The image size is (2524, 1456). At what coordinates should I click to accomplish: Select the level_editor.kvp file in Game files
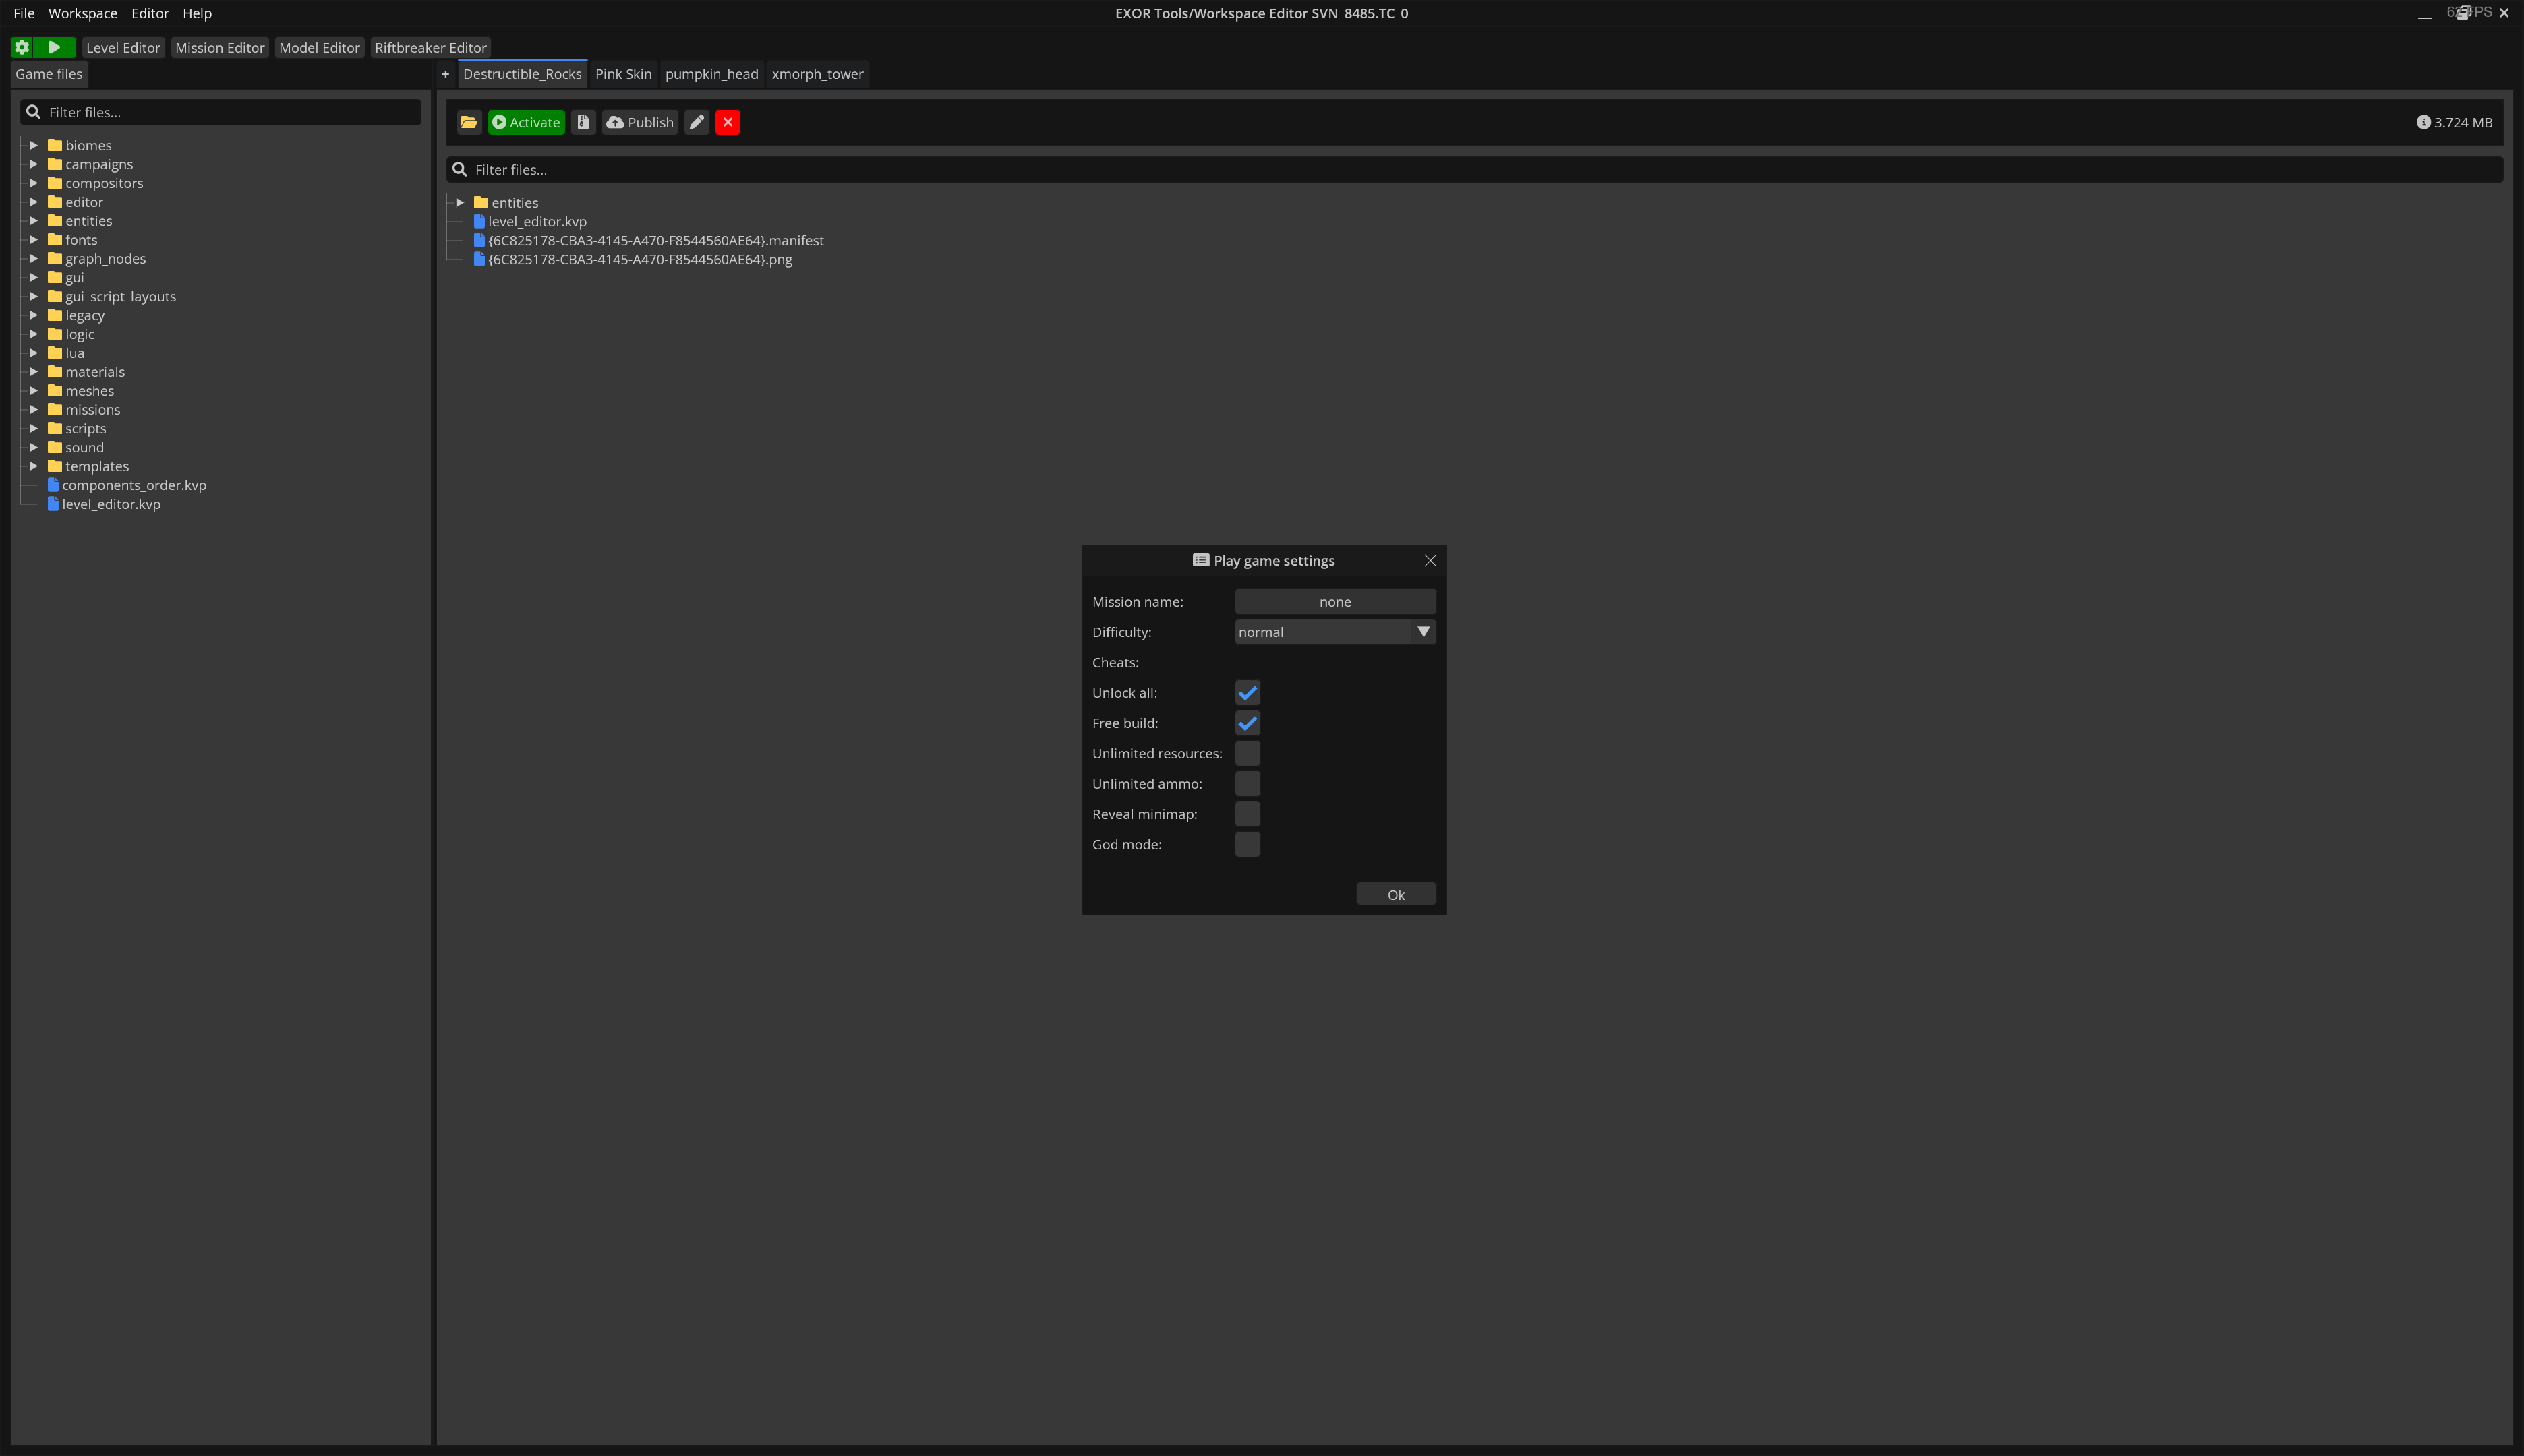pos(111,504)
